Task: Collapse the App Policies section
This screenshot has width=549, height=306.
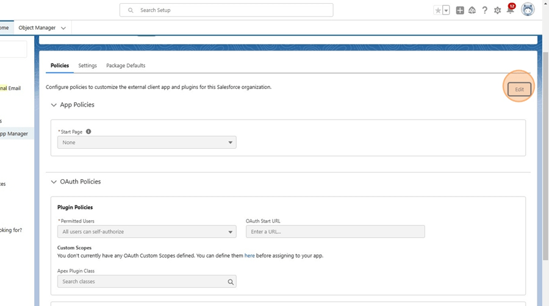Action: pos(54,105)
